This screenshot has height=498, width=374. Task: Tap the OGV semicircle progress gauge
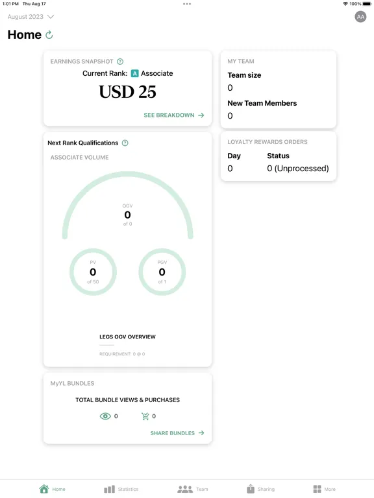tap(127, 205)
